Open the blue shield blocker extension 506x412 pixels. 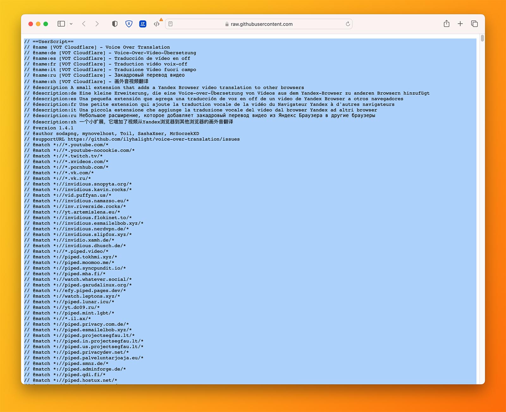pos(129,24)
